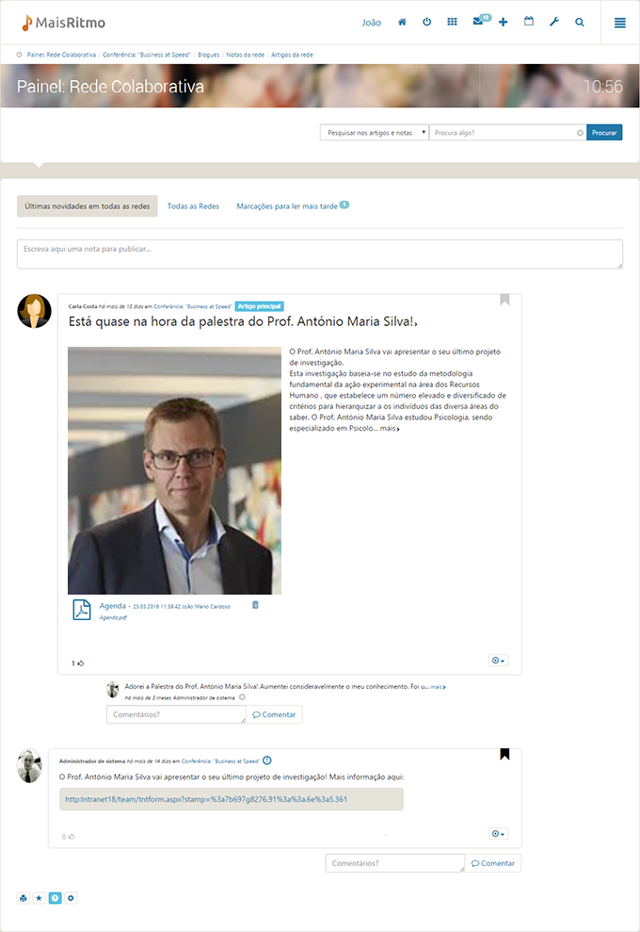Open the wrench settings icon
Viewport: 640px width, 932px height.
[x=554, y=22]
